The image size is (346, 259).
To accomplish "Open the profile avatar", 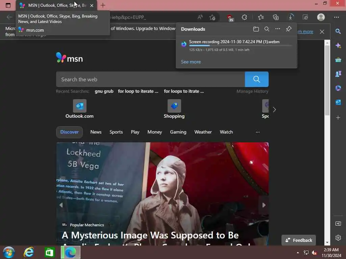I will pyautogui.click(x=321, y=17).
